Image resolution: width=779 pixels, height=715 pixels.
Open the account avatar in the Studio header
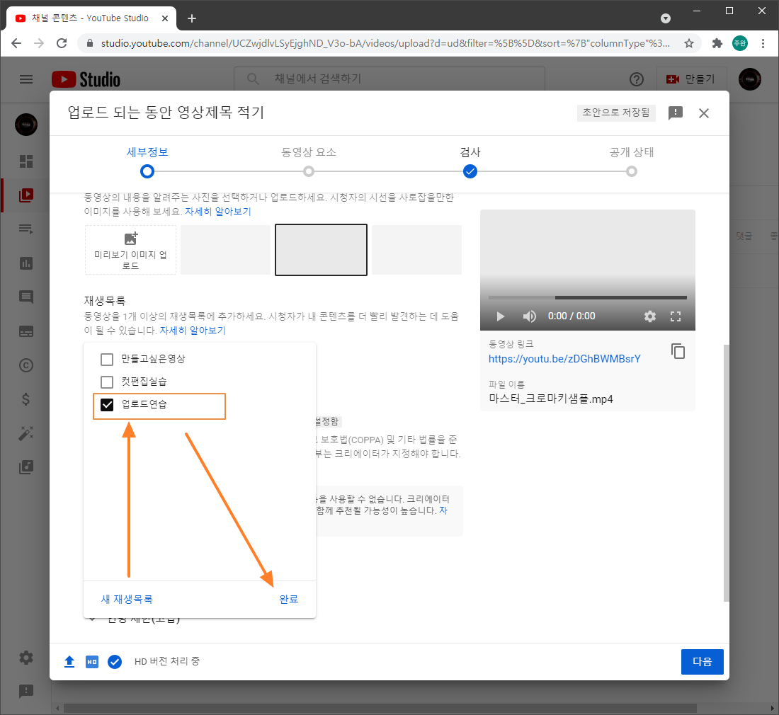tap(750, 79)
